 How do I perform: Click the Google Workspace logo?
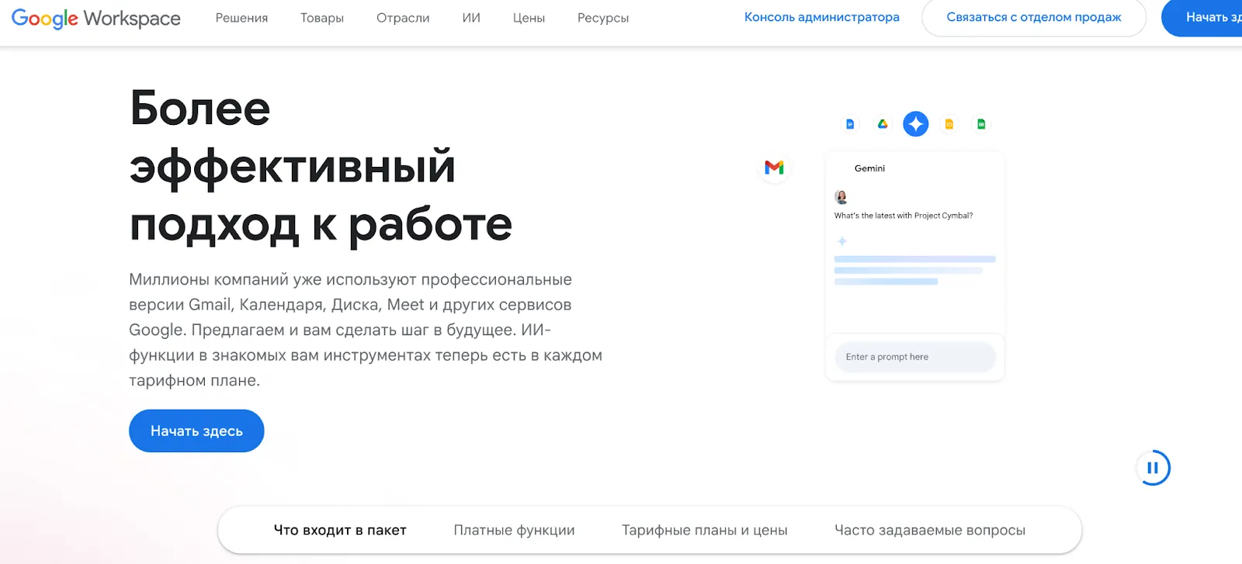click(x=96, y=18)
